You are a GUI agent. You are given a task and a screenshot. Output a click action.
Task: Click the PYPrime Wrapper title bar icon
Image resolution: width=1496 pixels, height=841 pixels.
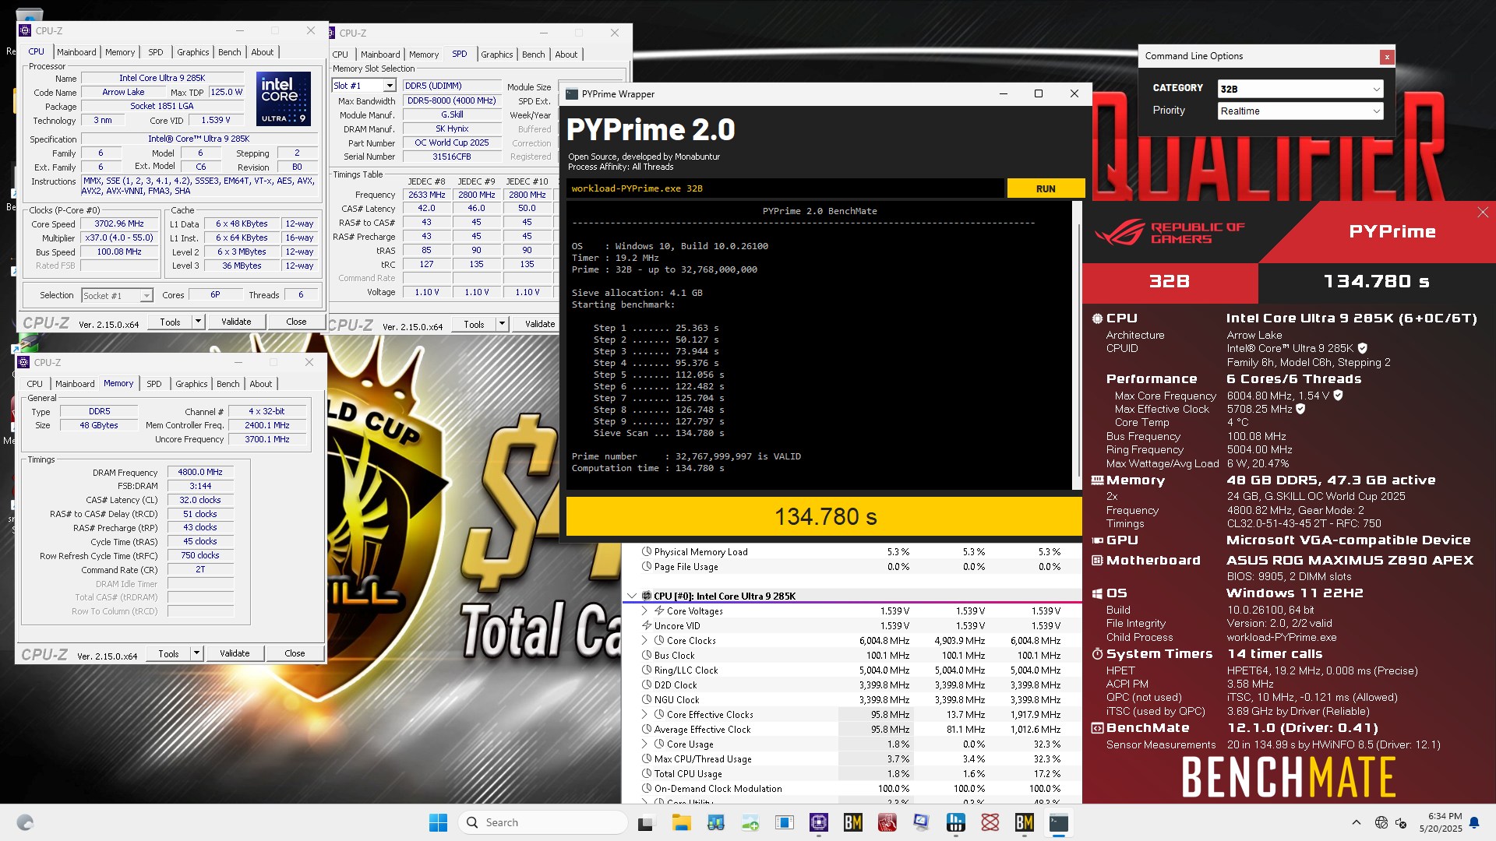coord(572,94)
